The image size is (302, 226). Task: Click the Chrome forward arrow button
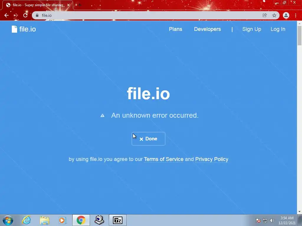pyautogui.click(x=16, y=15)
